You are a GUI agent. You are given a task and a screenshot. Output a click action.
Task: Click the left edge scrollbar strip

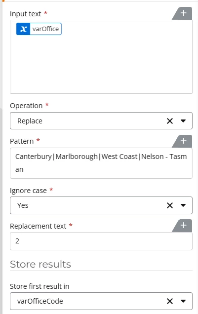coord(1,210)
